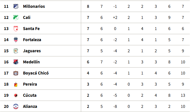190x112 pixels.
Task: Click the Jaguares team crest icon
Action: [16, 51]
